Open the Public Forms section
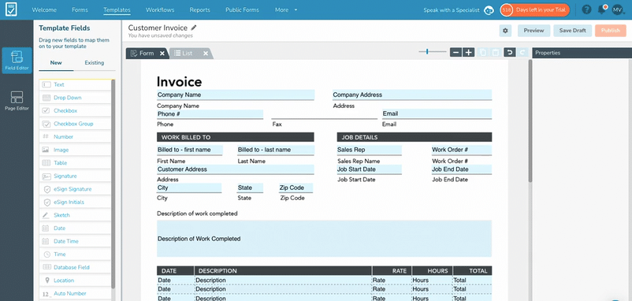Viewport: 632px width, 301px height. 242,9
